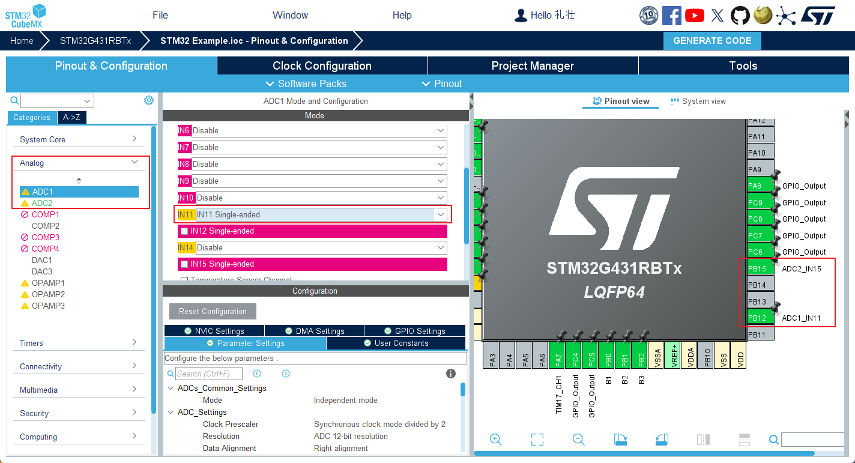This screenshot has width=855, height=463.
Task: Open the GPIO Settings tab
Action: [414, 331]
